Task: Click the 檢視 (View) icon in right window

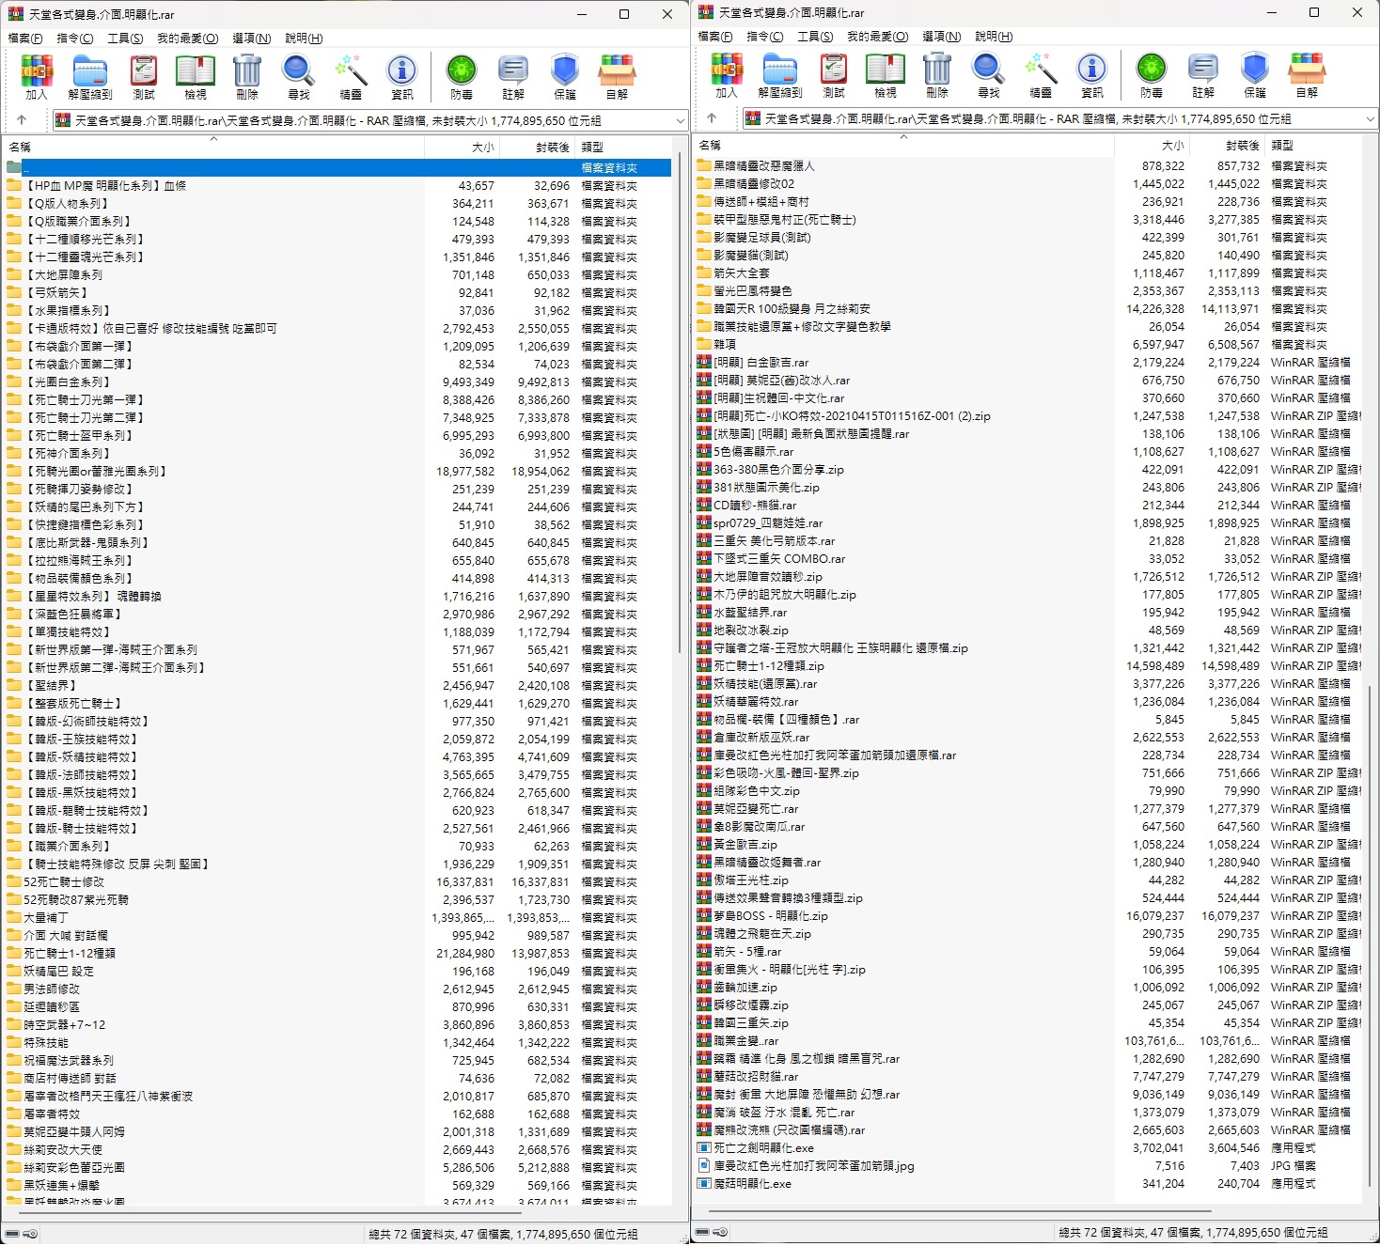Action: pos(886,75)
